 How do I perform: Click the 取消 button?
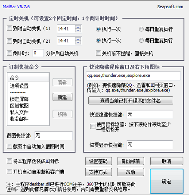click(167, 161)
